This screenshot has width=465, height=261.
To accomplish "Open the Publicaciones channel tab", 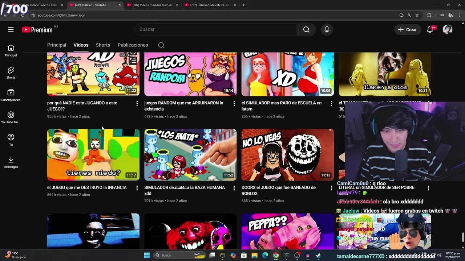I will coord(133,45).
